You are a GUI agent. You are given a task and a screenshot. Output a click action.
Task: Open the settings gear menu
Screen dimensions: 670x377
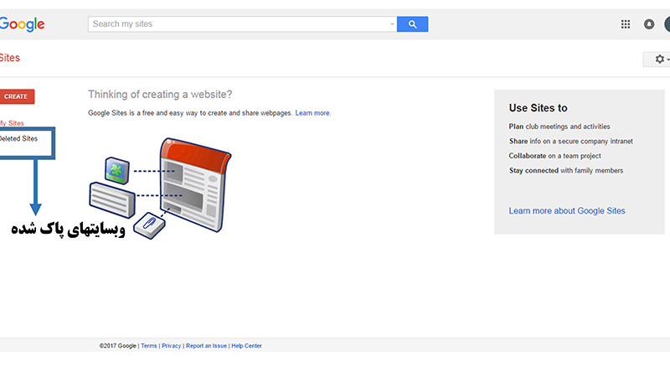coord(658,59)
